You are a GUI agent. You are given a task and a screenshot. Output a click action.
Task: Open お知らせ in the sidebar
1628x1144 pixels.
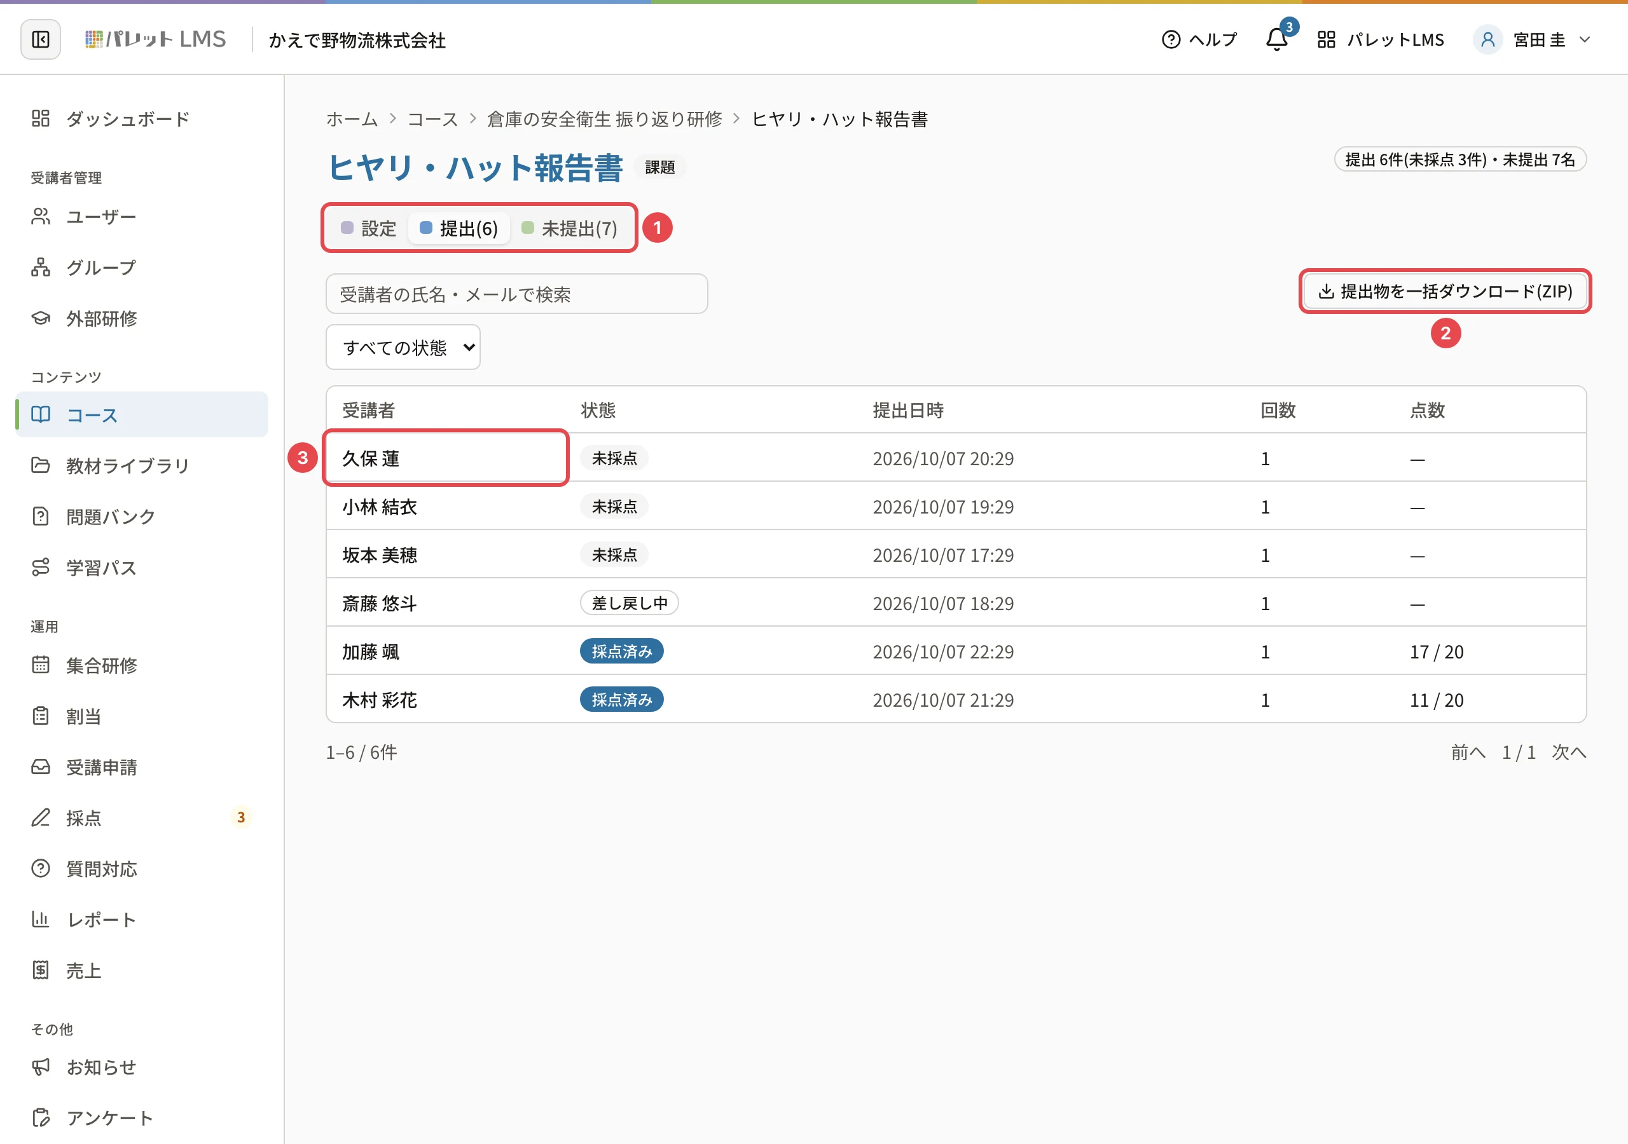point(142,1066)
